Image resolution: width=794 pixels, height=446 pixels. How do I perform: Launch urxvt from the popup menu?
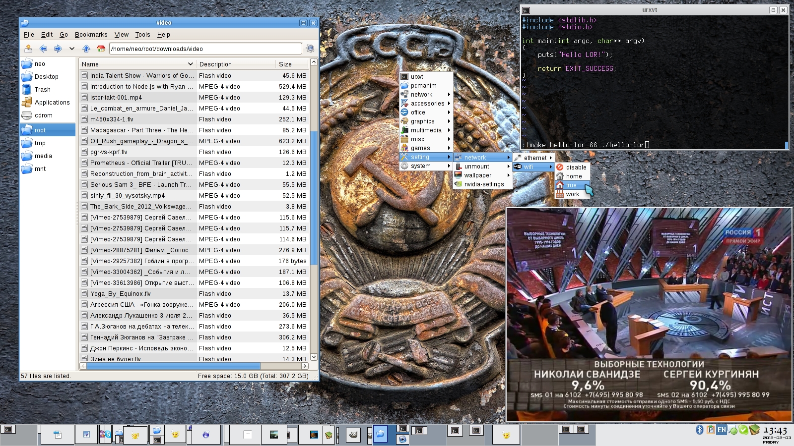[426, 77]
